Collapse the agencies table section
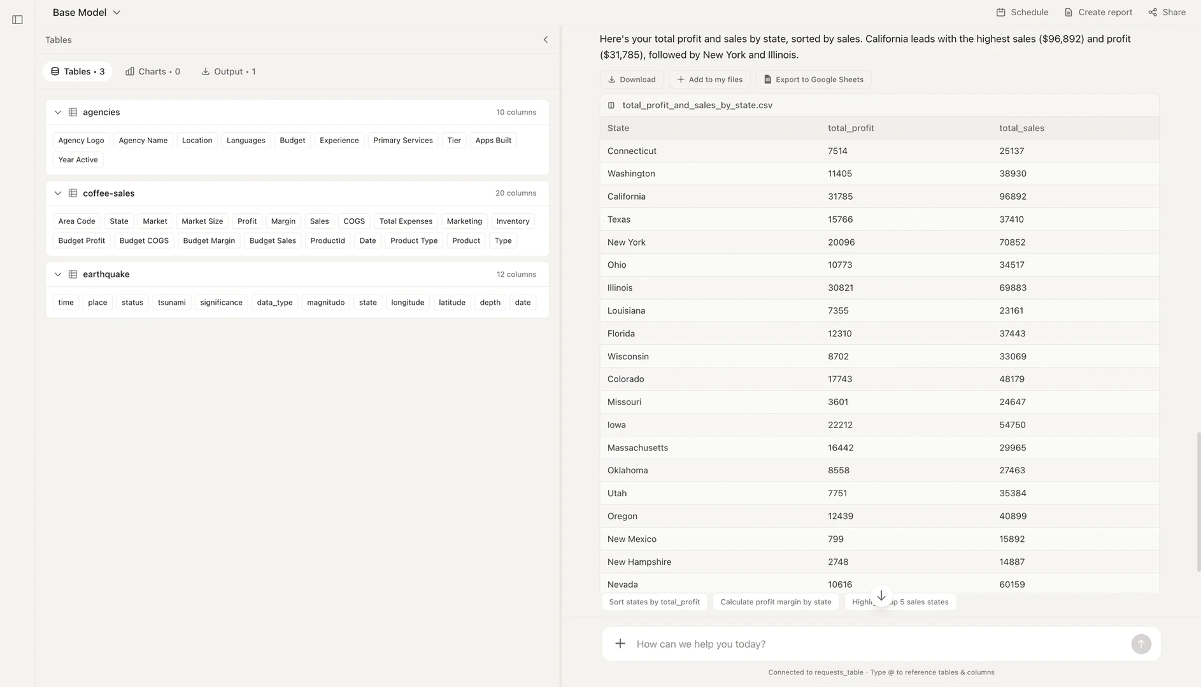This screenshot has width=1201, height=687. point(58,113)
